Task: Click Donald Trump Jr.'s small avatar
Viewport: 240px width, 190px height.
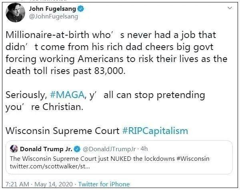Action: (x=14, y=149)
